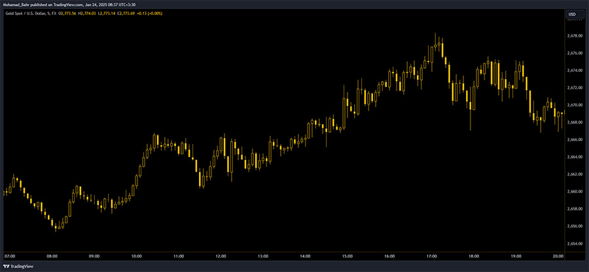The image size is (589, 272).
Task: Open the USD currency selector
Action: (571, 14)
